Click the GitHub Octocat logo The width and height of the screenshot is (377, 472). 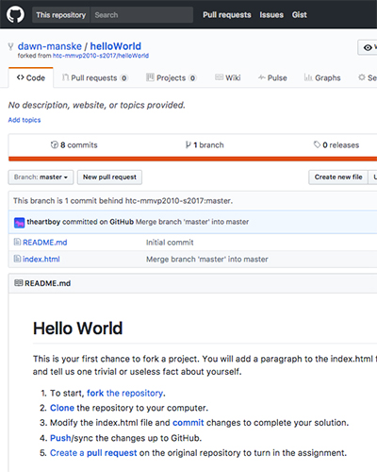[x=15, y=14]
